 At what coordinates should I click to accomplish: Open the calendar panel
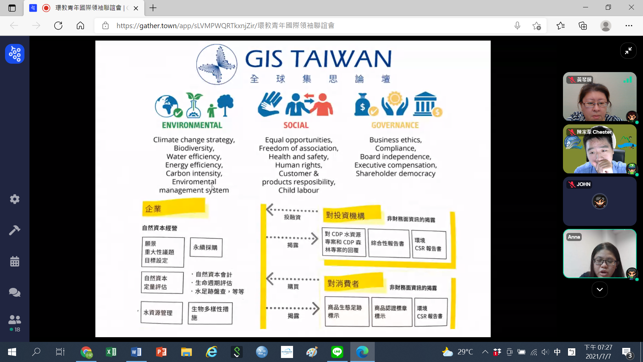coord(15,261)
